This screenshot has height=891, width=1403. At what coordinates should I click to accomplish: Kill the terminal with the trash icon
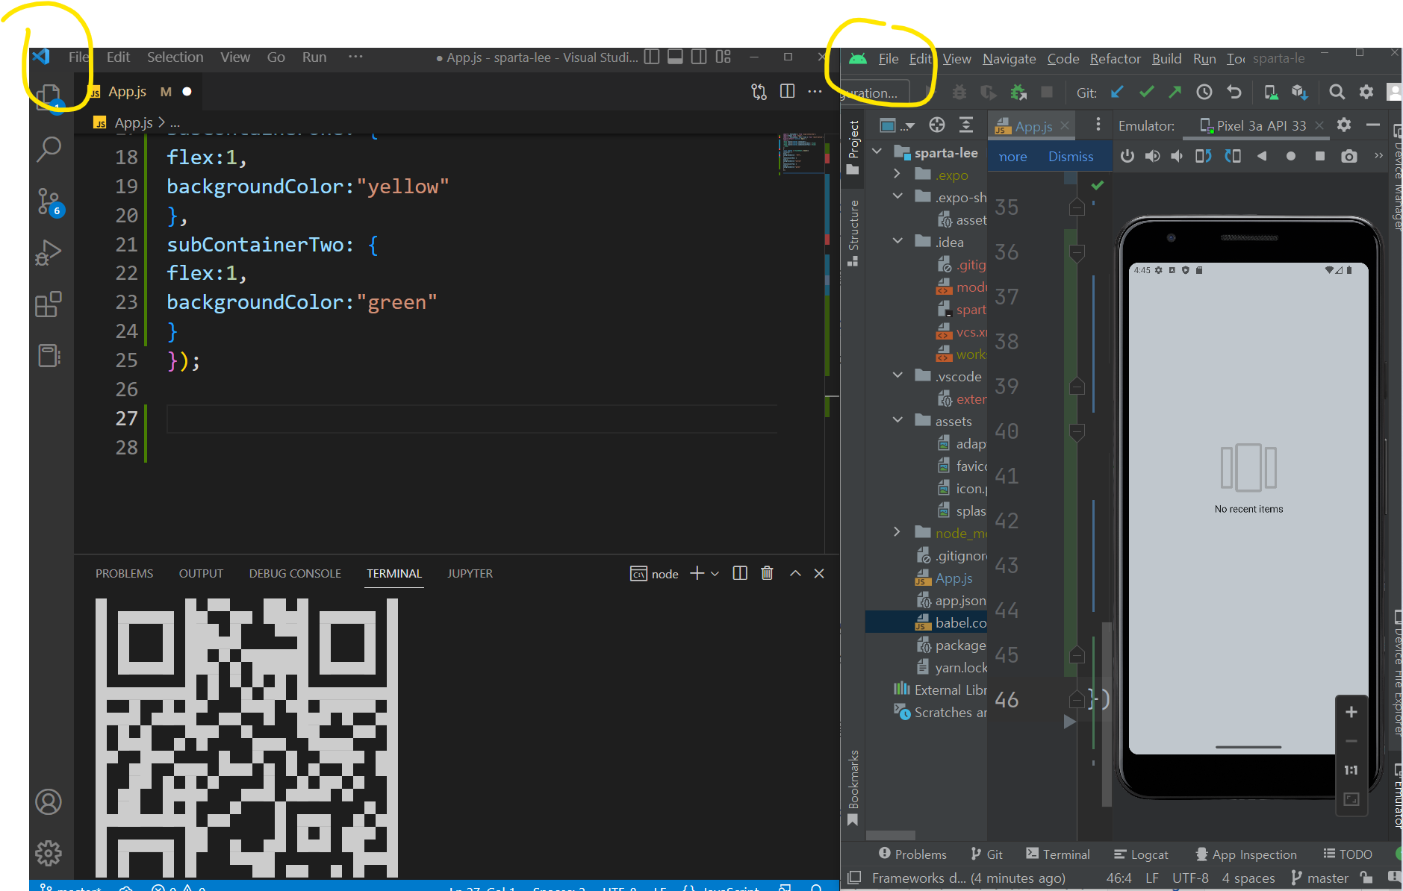pos(767,573)
